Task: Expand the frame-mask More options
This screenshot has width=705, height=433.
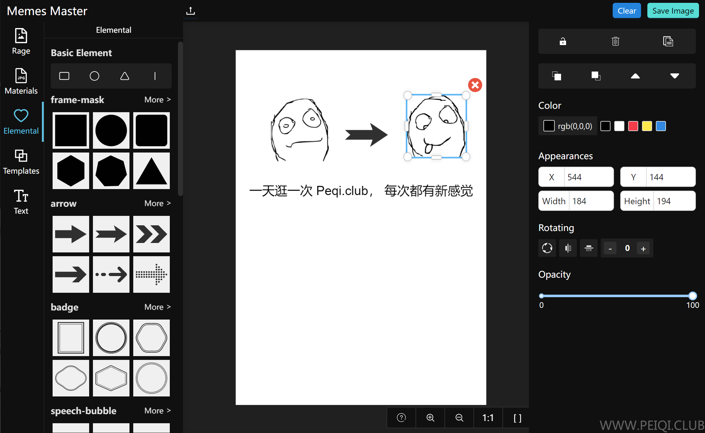Action: point(157,100)
